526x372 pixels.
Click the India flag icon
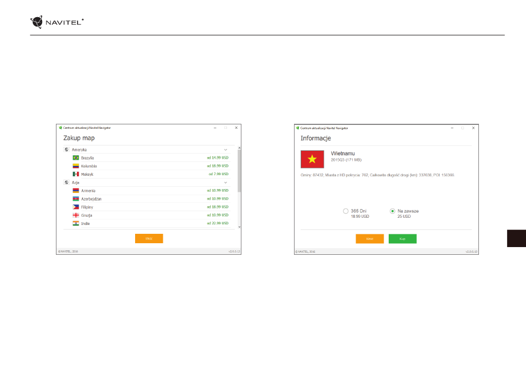click(x=76, y=223)
